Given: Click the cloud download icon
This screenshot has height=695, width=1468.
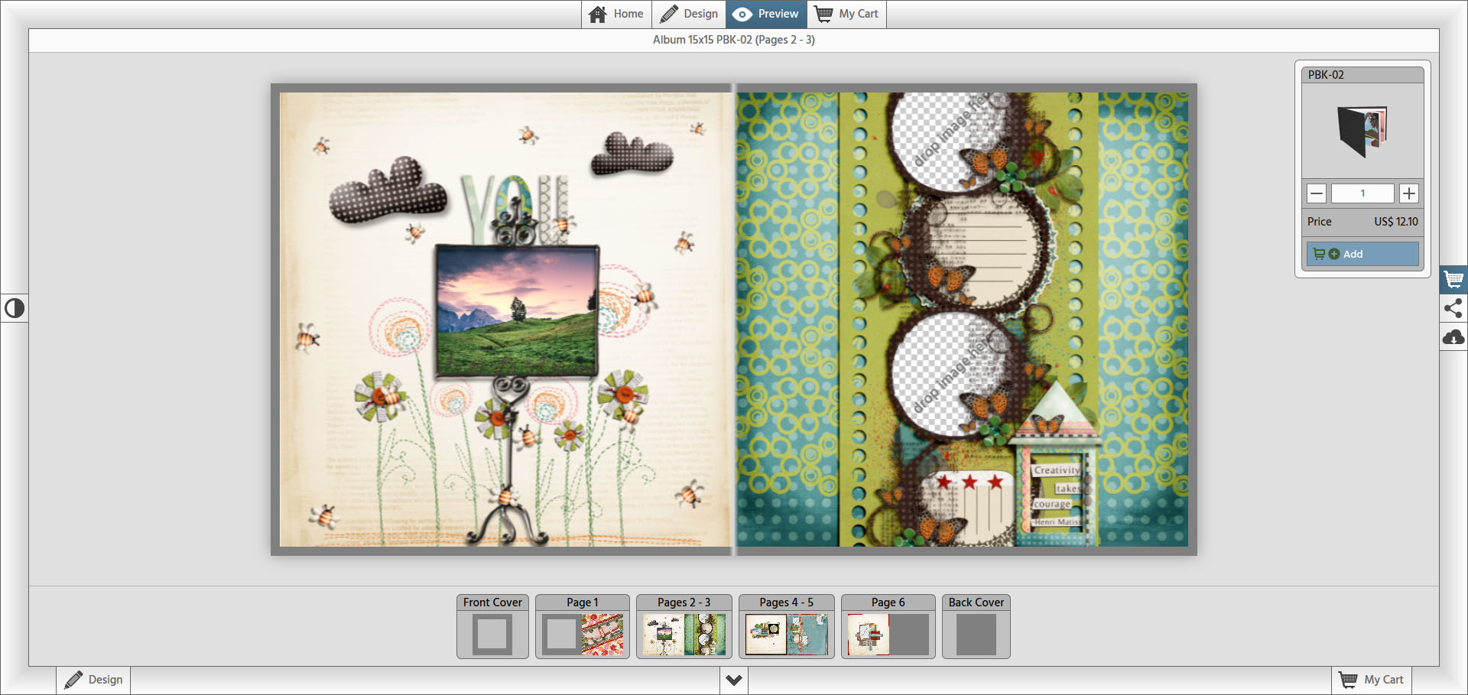Looking at the screenshot, I should click(1453, 337).
